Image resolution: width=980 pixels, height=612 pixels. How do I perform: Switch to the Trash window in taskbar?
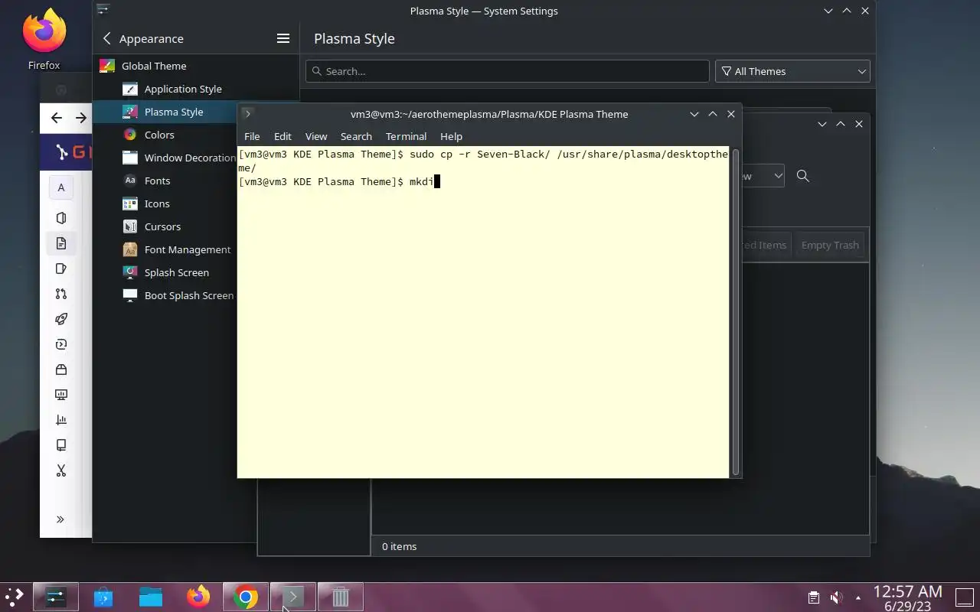[x=341, y=597]
